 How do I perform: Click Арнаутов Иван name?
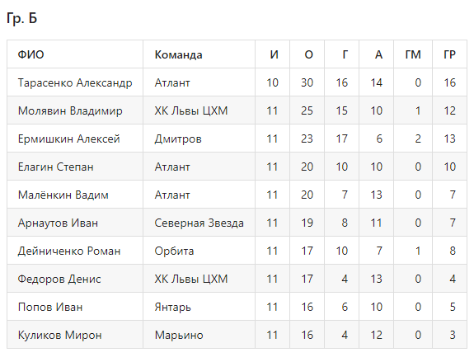point(58,223)
